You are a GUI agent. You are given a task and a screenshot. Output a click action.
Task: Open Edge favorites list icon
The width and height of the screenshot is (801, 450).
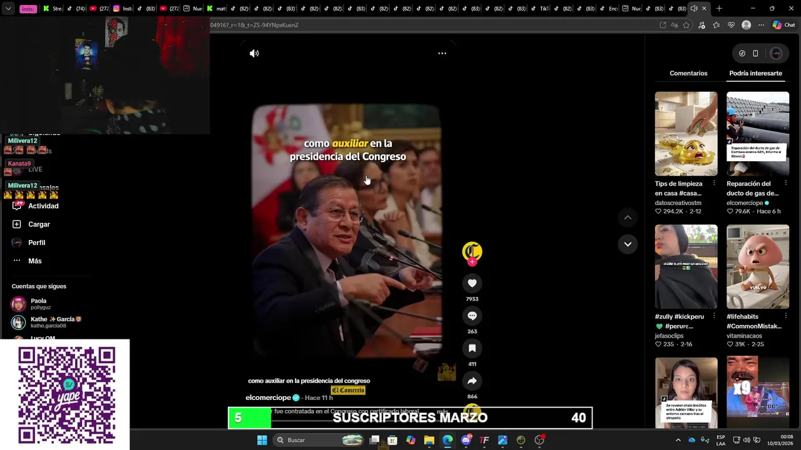pyautogui.click(x=716, y=25)
